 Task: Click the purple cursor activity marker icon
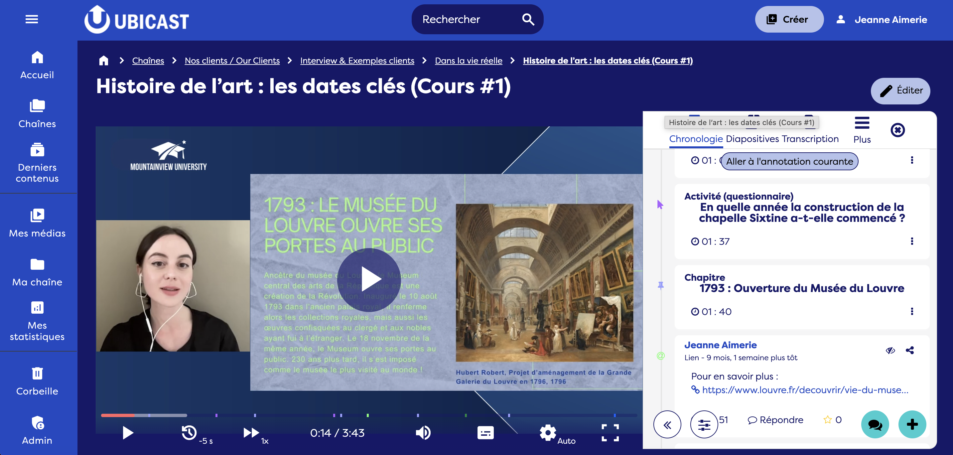pyautogui.click(x=660, y=204)
